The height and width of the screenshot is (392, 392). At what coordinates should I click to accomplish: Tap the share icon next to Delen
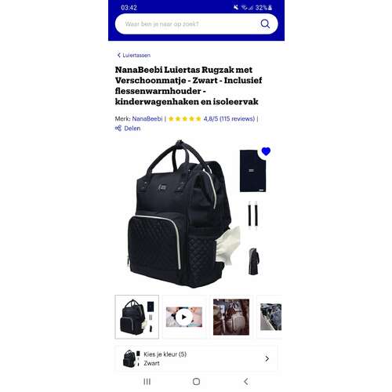click(118, 128)
